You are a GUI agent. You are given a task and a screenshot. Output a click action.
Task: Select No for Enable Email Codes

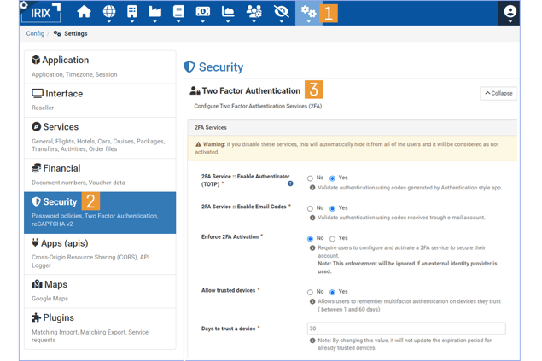coord(310,208)
